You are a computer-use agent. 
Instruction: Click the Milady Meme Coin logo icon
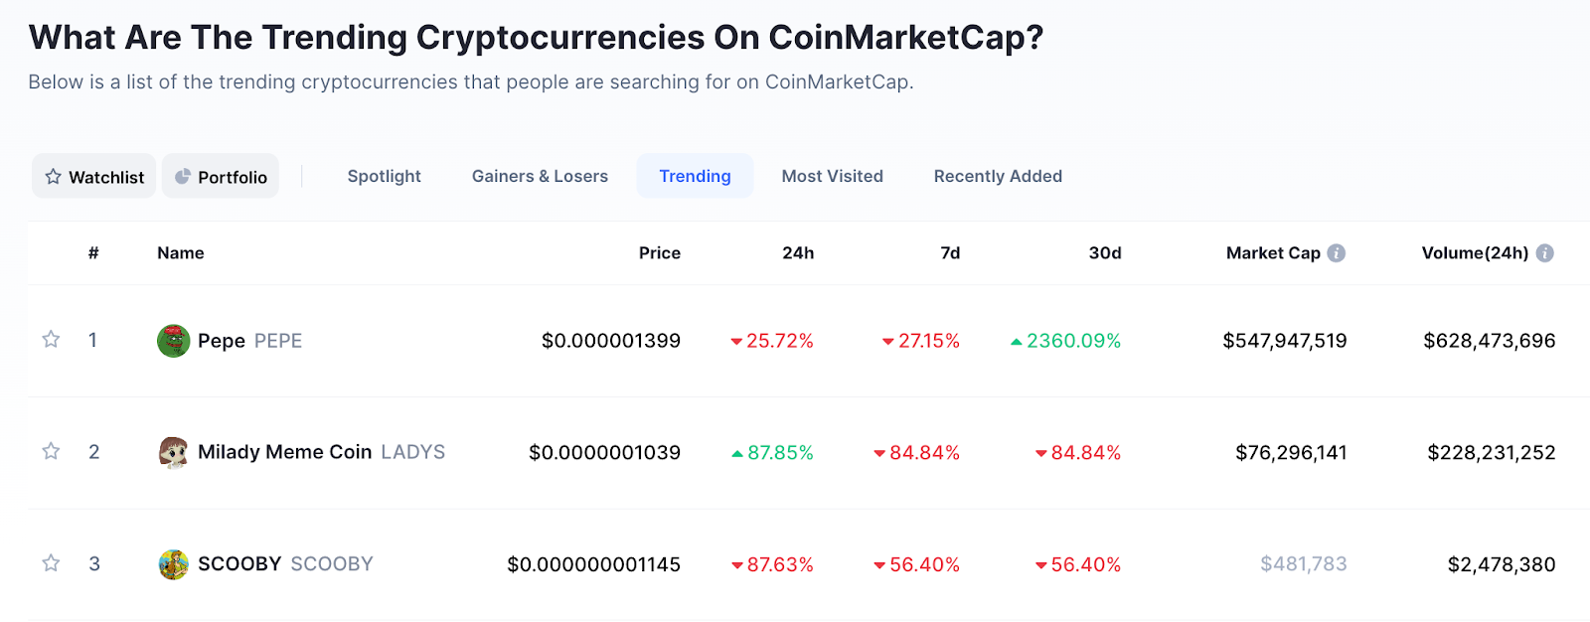click(x=174, y=452)
